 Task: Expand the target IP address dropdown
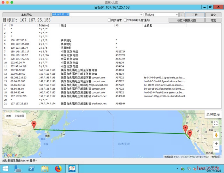[141, 15]
